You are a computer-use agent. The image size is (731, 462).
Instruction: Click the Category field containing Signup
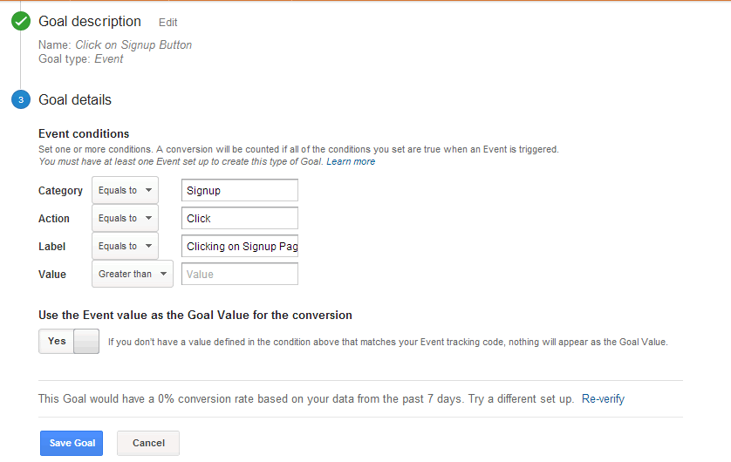[240, 190]
